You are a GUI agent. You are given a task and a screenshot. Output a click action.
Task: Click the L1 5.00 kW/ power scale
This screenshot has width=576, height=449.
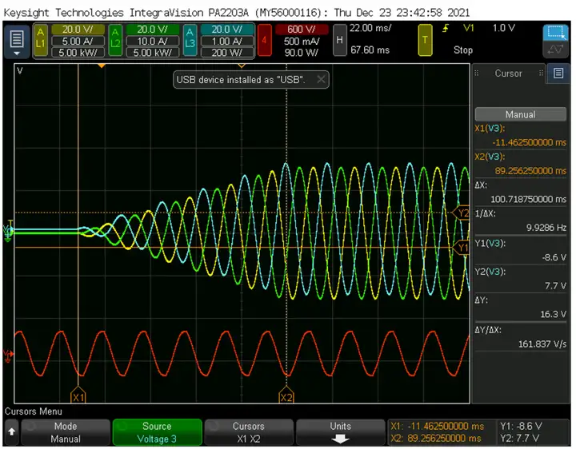coord(78,53)
